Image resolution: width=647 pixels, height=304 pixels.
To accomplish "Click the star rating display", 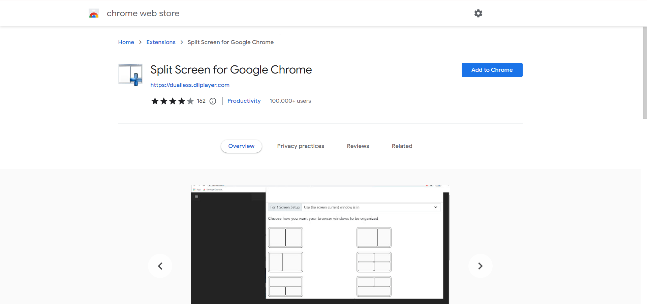I will tap(173, 101).
